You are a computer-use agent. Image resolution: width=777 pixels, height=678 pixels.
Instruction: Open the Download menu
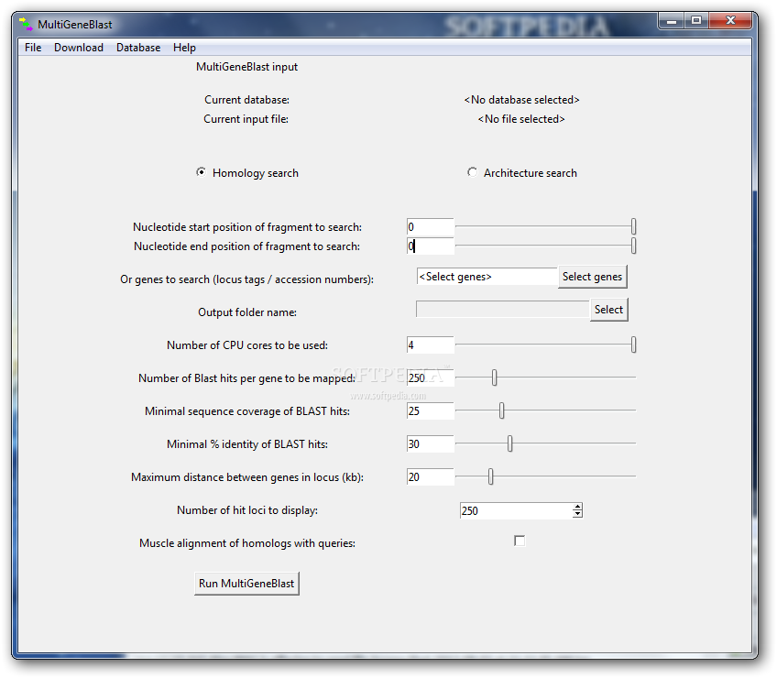pyautogui.click(x=79, y=48)
